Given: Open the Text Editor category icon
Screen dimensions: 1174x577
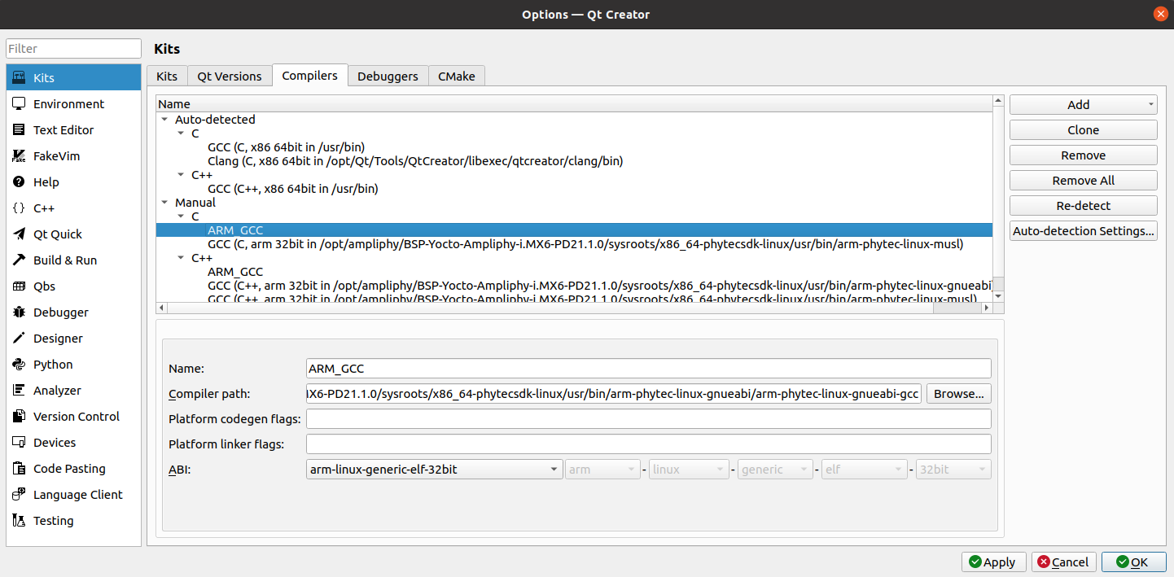Looking at the screenshot, I should click(x=19, y=130).
